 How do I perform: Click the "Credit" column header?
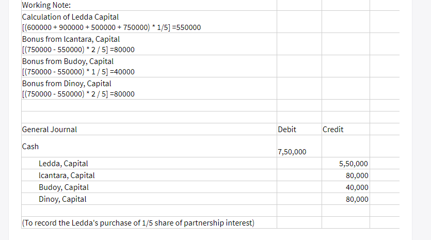[333, 130]
